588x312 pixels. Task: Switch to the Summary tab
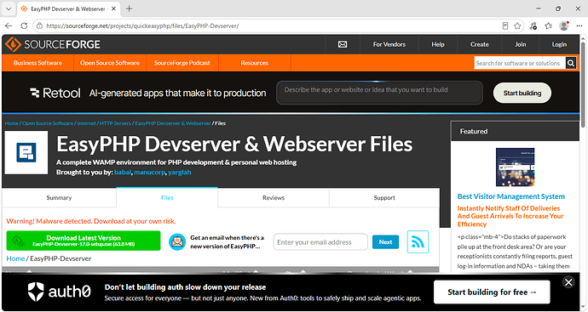59,198
